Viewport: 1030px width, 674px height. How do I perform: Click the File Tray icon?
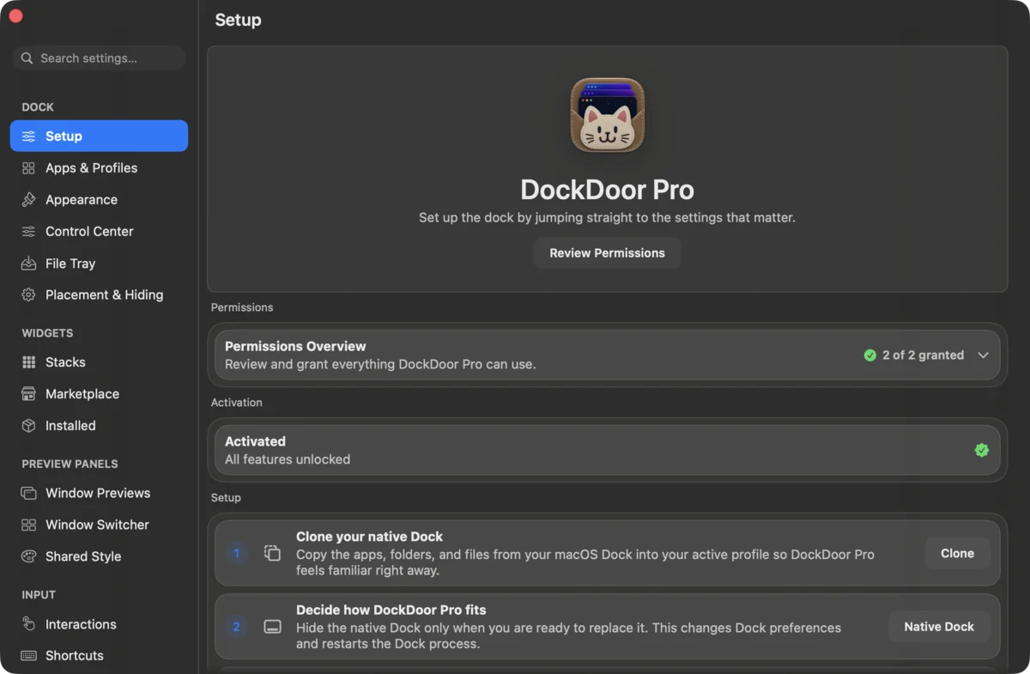(29, 264)
